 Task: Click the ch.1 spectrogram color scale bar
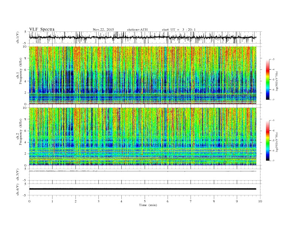pyautogui.click(x=267, y=80)
